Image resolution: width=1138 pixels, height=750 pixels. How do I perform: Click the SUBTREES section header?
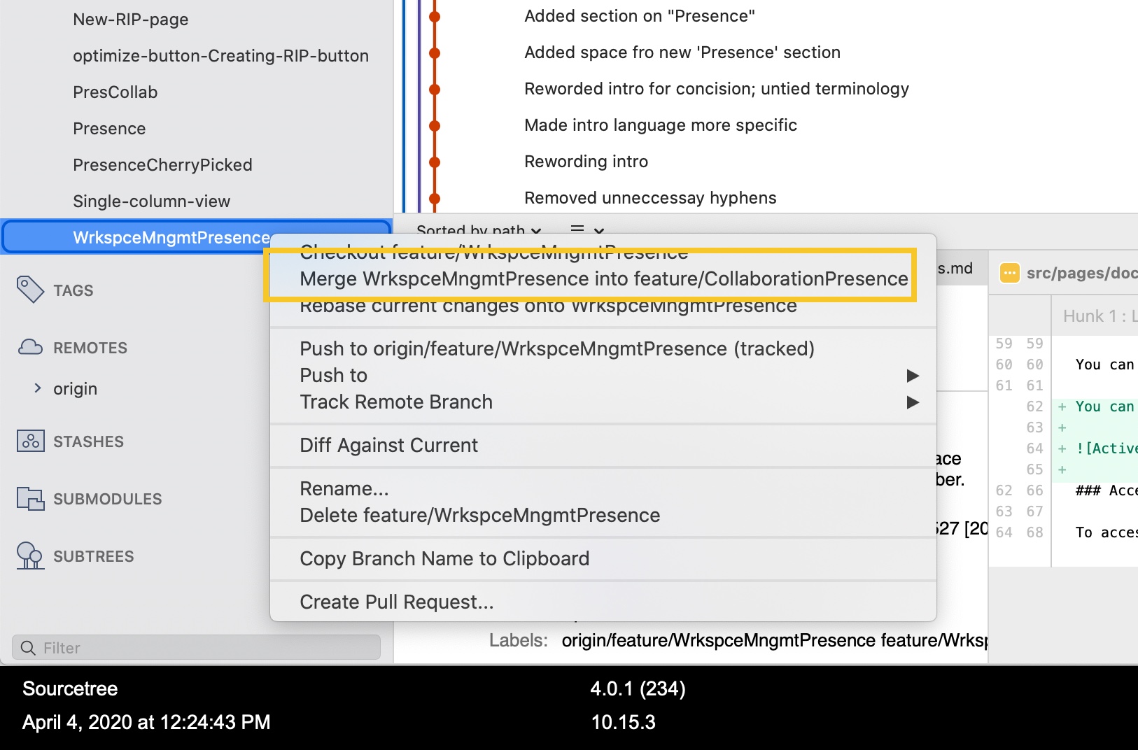pyautogui.click(x=94, y=556)
